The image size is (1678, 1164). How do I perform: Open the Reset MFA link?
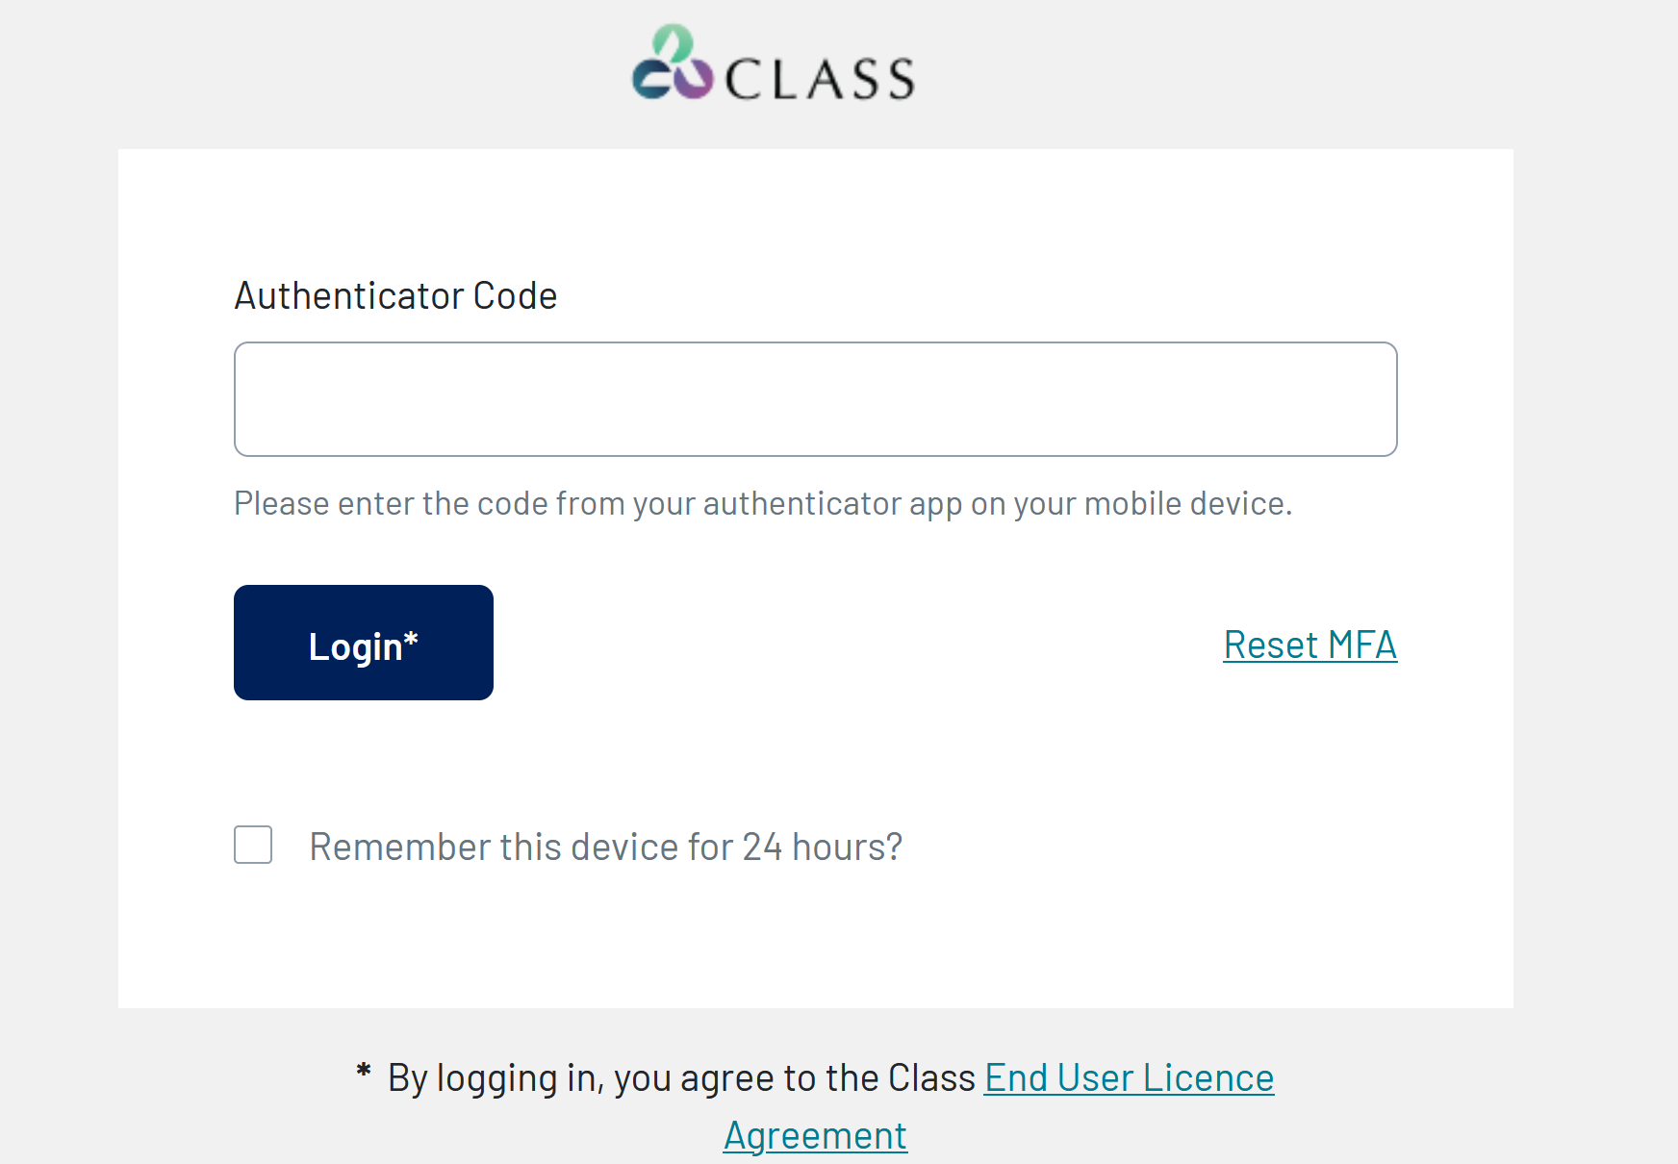(x=1309, y=645)
